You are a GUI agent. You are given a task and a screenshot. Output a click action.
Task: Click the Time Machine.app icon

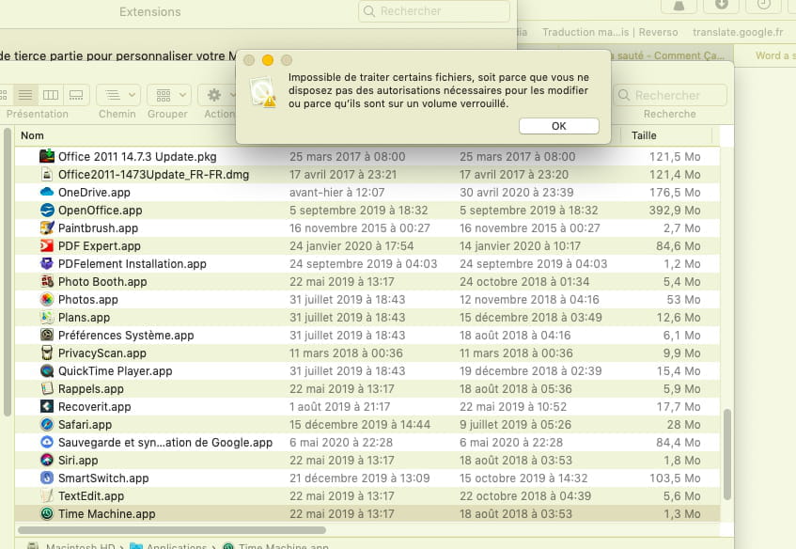47,513
